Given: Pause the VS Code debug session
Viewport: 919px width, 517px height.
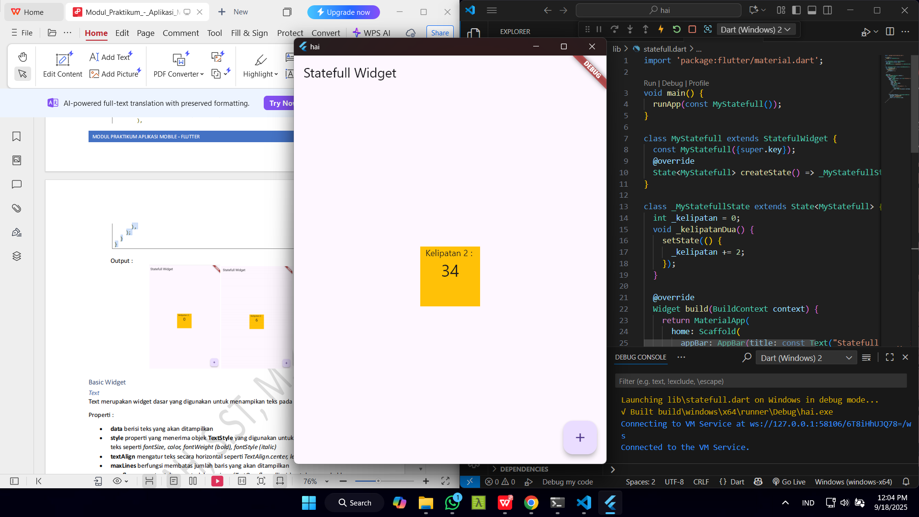Looking at the screenshot, I should [599, 30].
